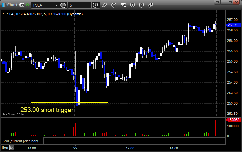Open the GET Advanced studies menu
The height and width of the screenshot is (152, 242).
[x=123, y=5]
